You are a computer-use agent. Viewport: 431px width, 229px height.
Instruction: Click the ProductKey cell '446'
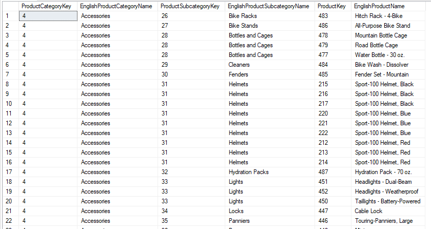(x=333, y=221)
